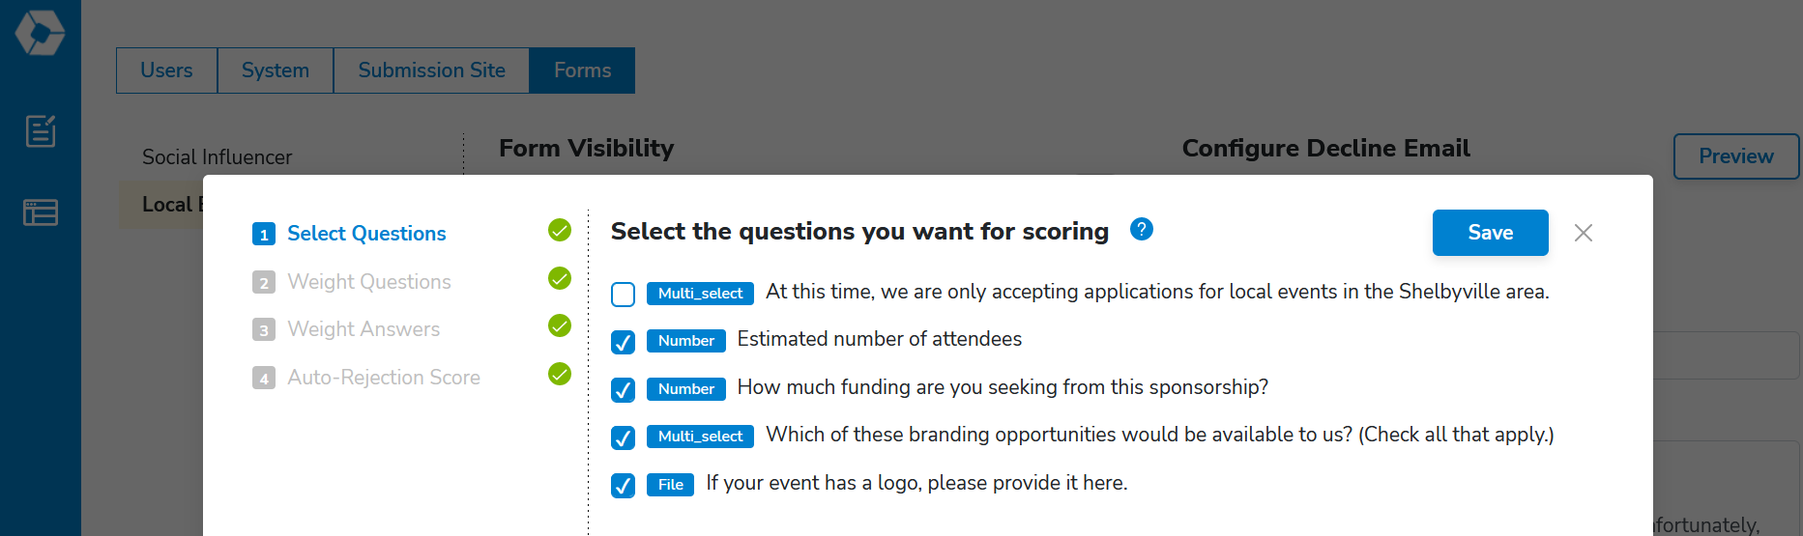
Task: Click green checkmark beside Auto-Rejection Score
Action: coord(560,374)
